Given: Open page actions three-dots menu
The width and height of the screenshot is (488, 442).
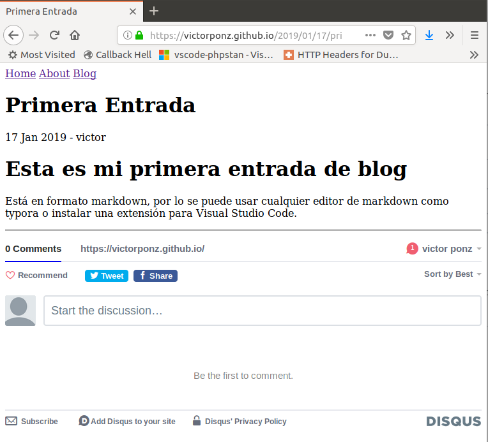Looking at the screenshot, I should [370, 35].
